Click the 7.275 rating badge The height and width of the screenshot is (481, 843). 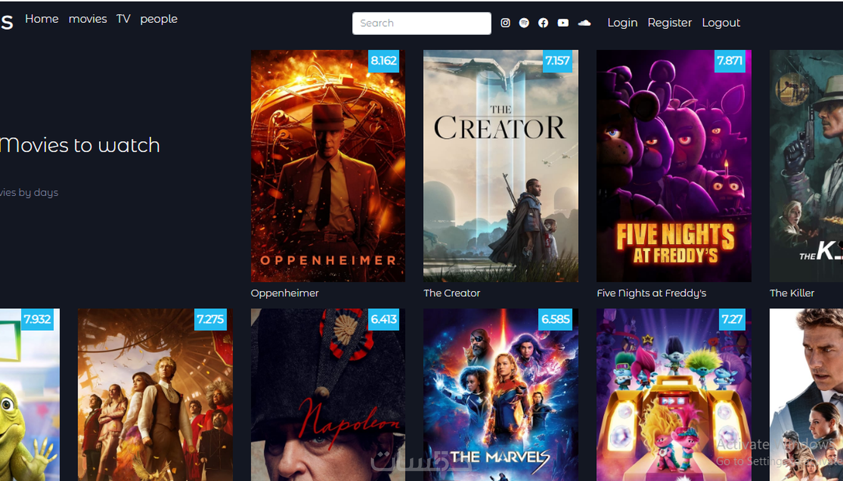[210, 319]
